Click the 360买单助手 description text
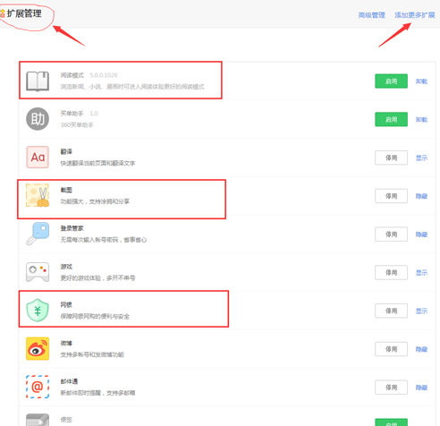The image size is (440, 426). click(x=77, y=124)
